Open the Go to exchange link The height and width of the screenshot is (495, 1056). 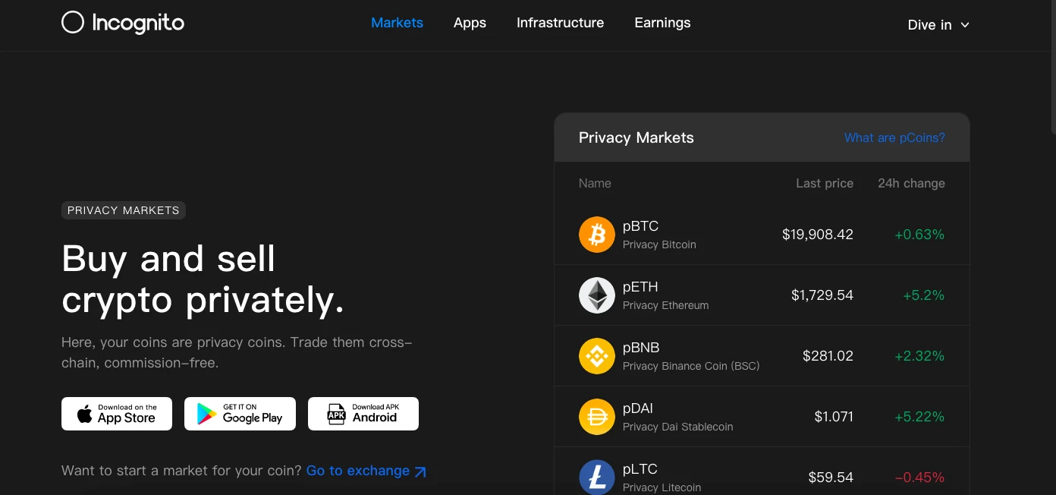(358, 471)
